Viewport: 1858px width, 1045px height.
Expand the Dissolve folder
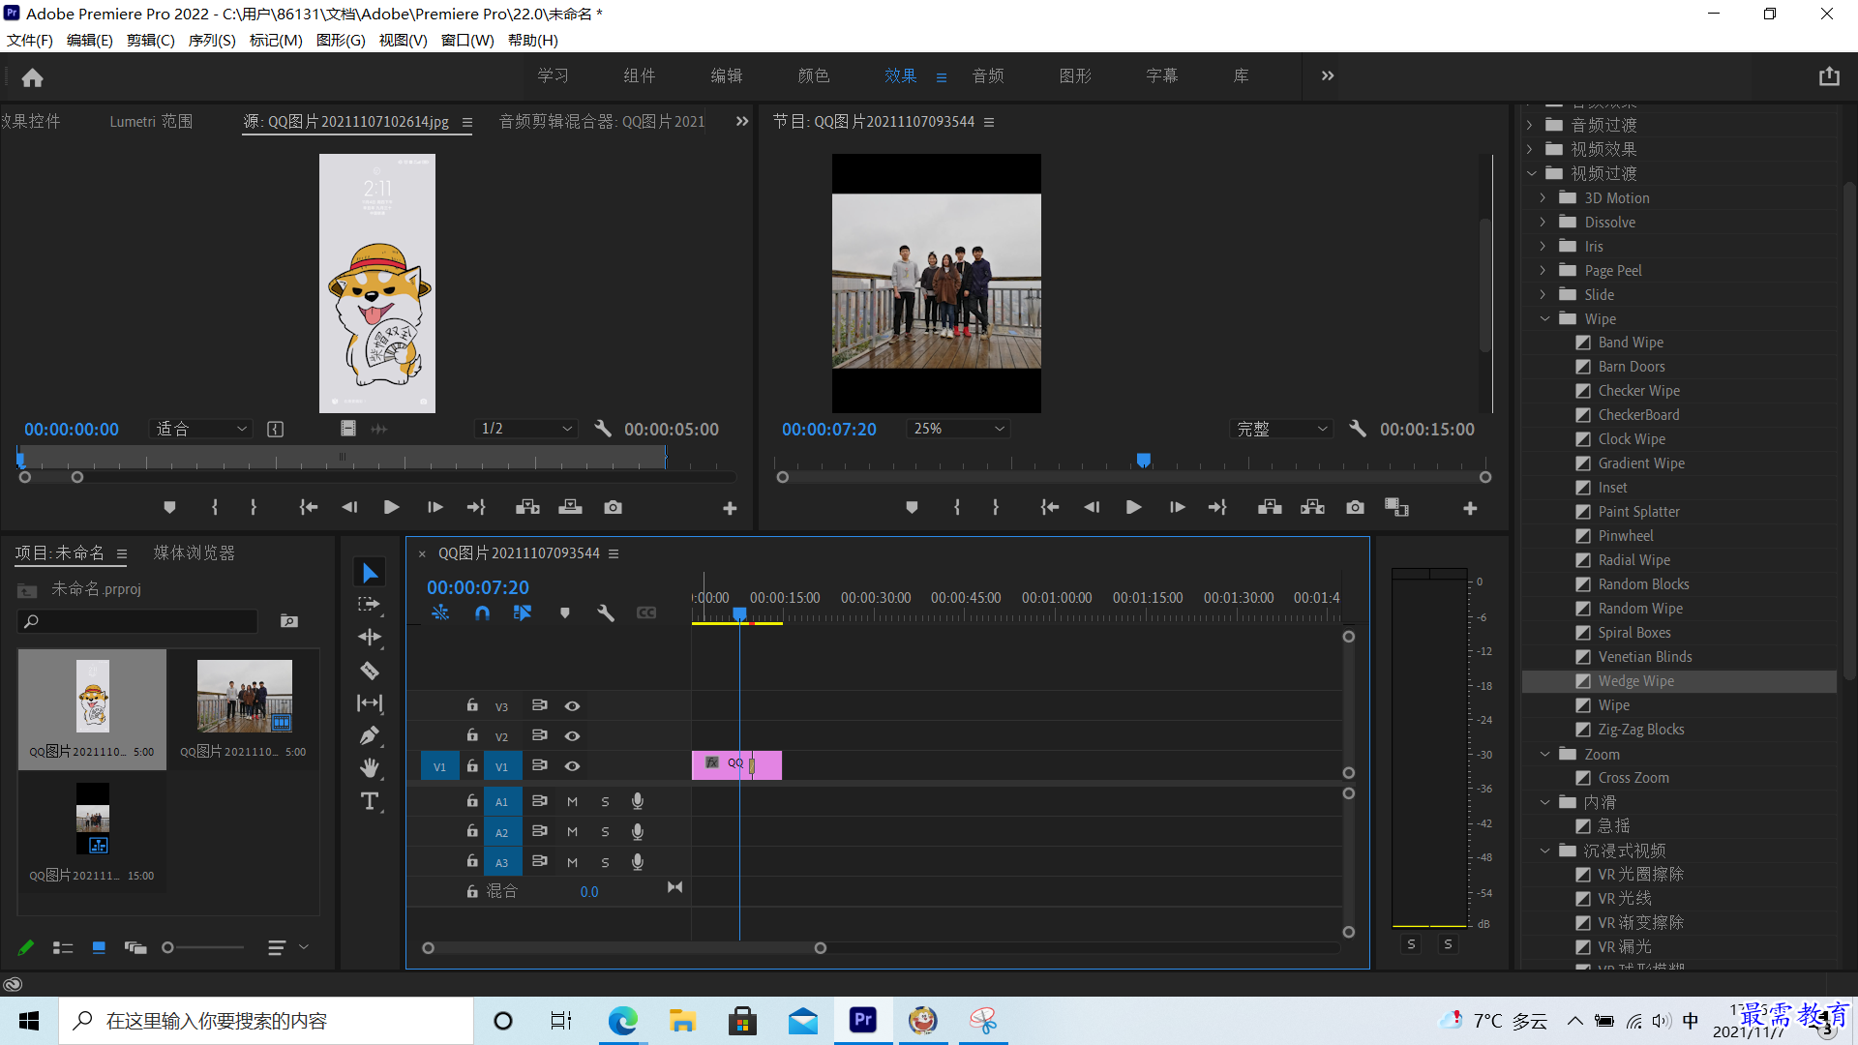click(1543, 222)
